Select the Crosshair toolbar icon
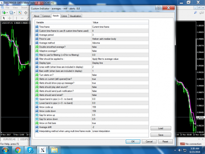The image size is (205, 154). pyautogui.click(x=26, y=13)
